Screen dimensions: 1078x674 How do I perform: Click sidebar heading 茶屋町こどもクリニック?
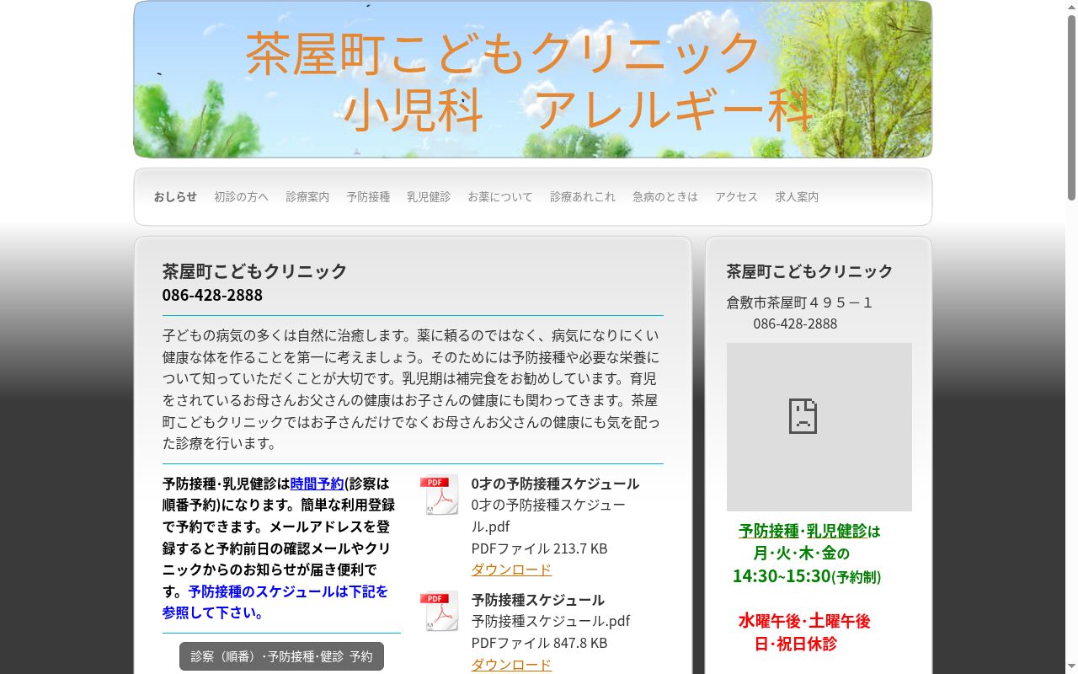809,271
